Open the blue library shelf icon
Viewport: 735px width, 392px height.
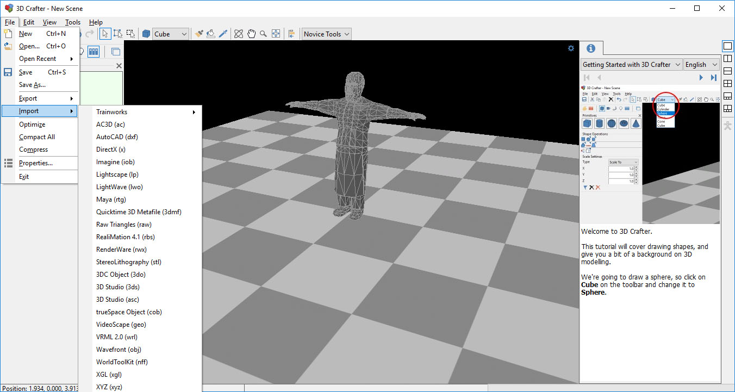click(94, 52)
